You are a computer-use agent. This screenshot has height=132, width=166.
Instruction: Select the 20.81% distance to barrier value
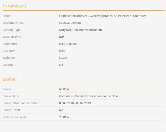click(64, 117)
